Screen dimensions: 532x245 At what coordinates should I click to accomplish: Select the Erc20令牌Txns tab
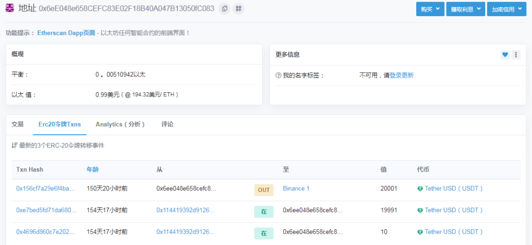tap(60, 124)
